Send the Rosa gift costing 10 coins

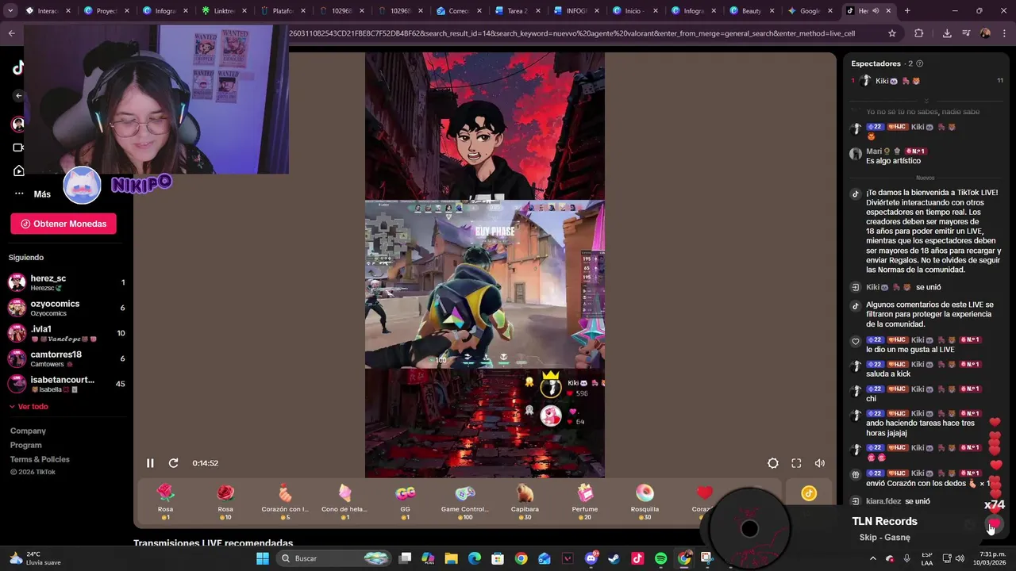225,502
